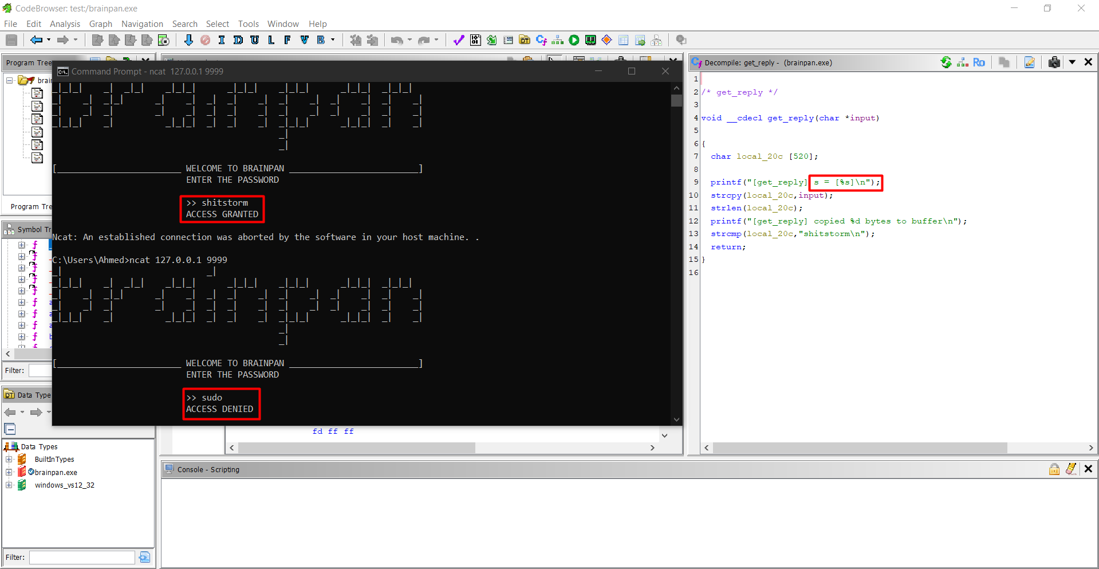Click the decompiler horizontal scrollbar
Image resolution: width=1099 pixels, height=569 pixels.
[x=859, y=448]
